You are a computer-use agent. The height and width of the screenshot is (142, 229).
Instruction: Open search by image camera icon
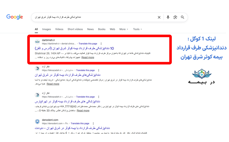pos(175,17)
